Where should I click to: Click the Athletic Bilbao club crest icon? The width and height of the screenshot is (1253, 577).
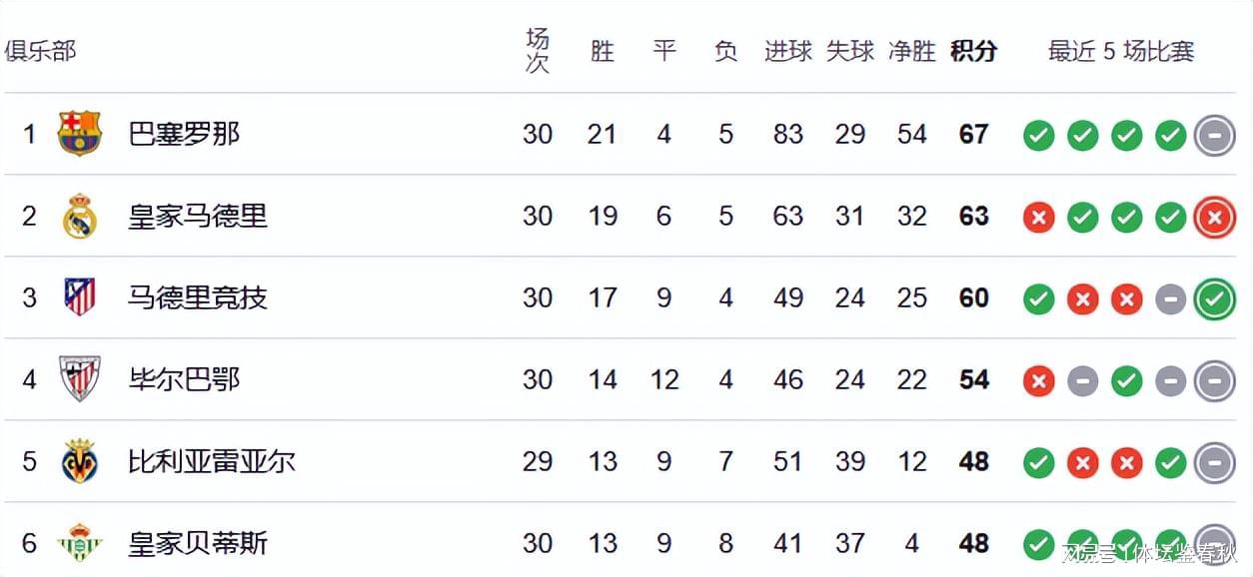(80, 379)
